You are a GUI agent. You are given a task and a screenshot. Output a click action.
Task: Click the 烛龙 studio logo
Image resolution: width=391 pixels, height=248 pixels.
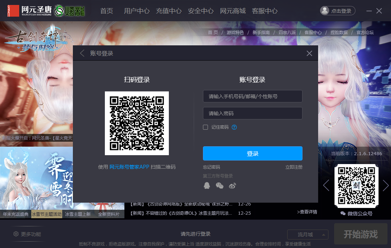70,11
